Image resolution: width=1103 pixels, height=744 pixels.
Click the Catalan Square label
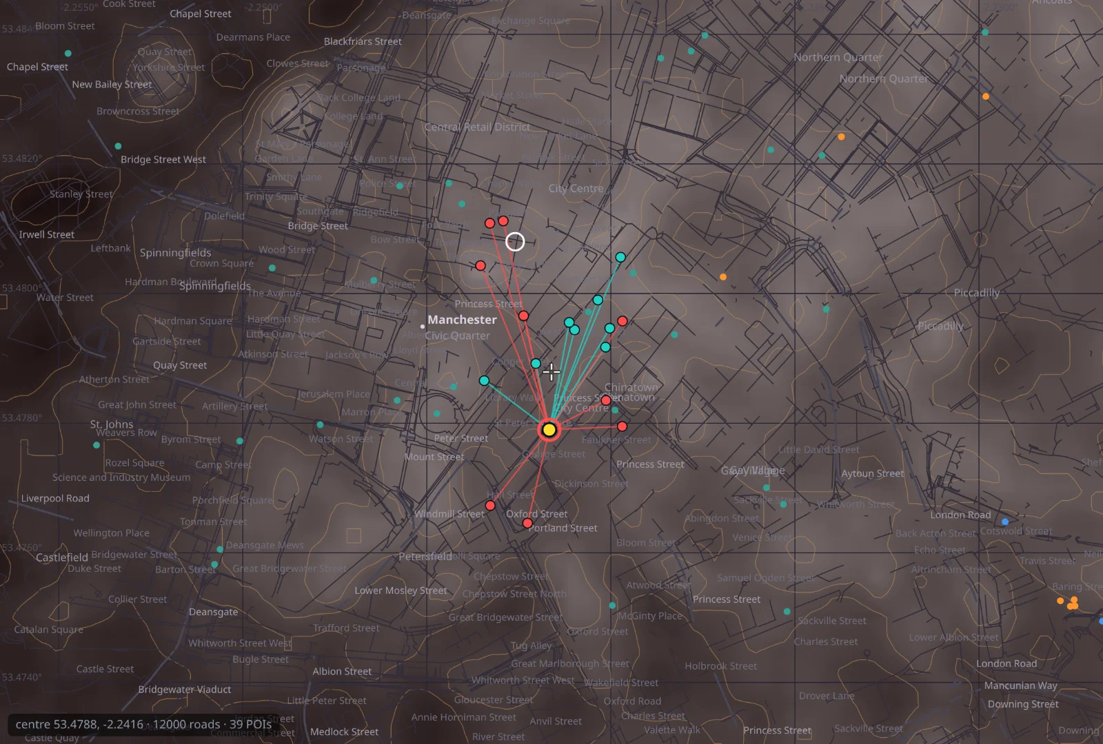point(48,630)
